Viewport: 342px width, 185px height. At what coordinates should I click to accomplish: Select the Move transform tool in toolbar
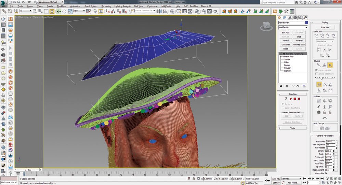pyautogui.click(x=59, y=11)
